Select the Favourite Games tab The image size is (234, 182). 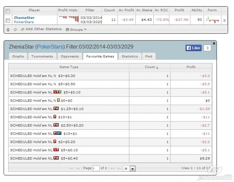[100, 56]
